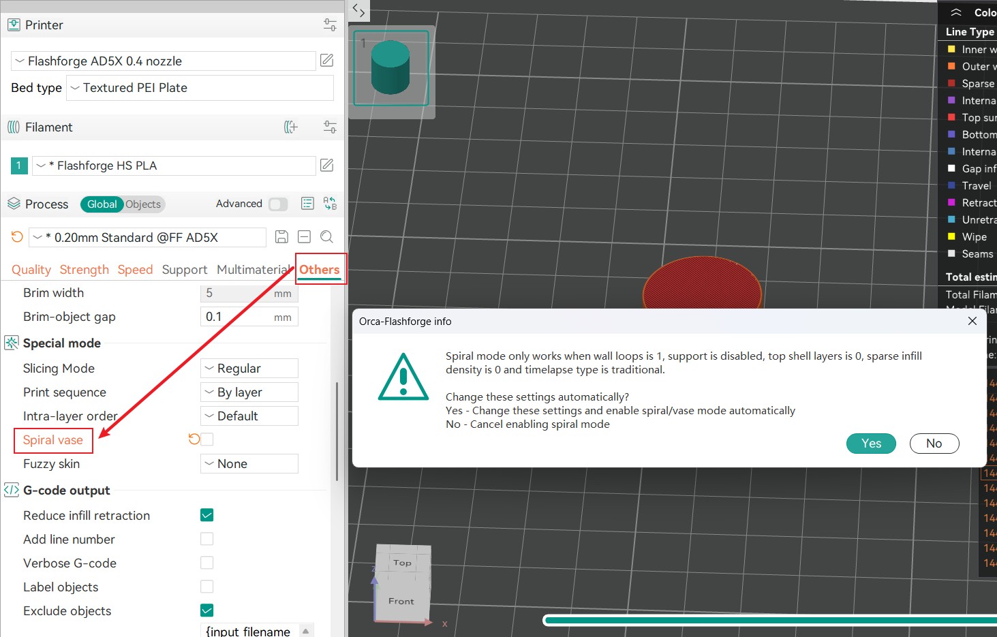Open the compare presets icon
Screen dimensions: 997x637
pos(330,204)
